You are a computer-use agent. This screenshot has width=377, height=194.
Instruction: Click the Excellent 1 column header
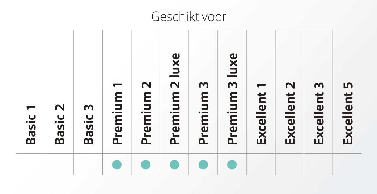[x=261, y=114]
